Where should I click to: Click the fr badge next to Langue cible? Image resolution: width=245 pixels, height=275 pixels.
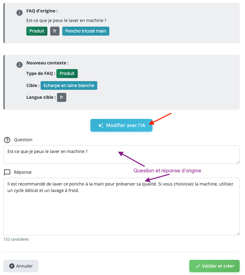pos(62,97)
